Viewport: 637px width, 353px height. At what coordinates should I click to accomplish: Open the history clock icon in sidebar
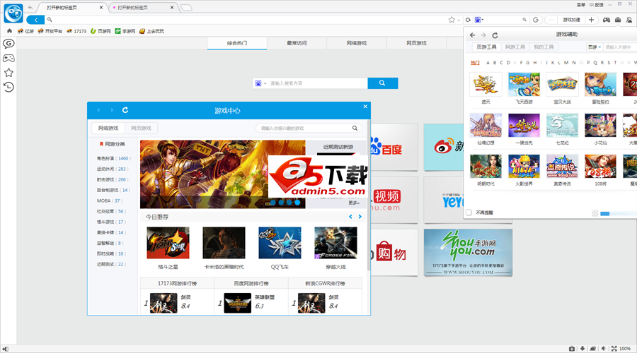coord(8,87)
